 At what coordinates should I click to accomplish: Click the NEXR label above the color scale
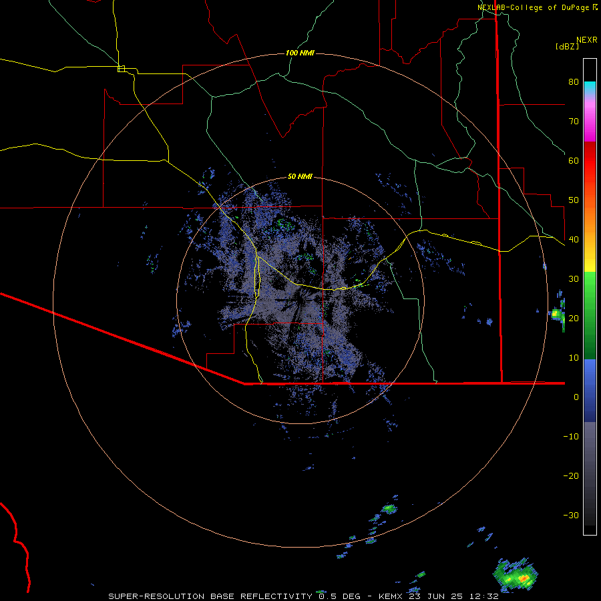(x=587, y=40)
